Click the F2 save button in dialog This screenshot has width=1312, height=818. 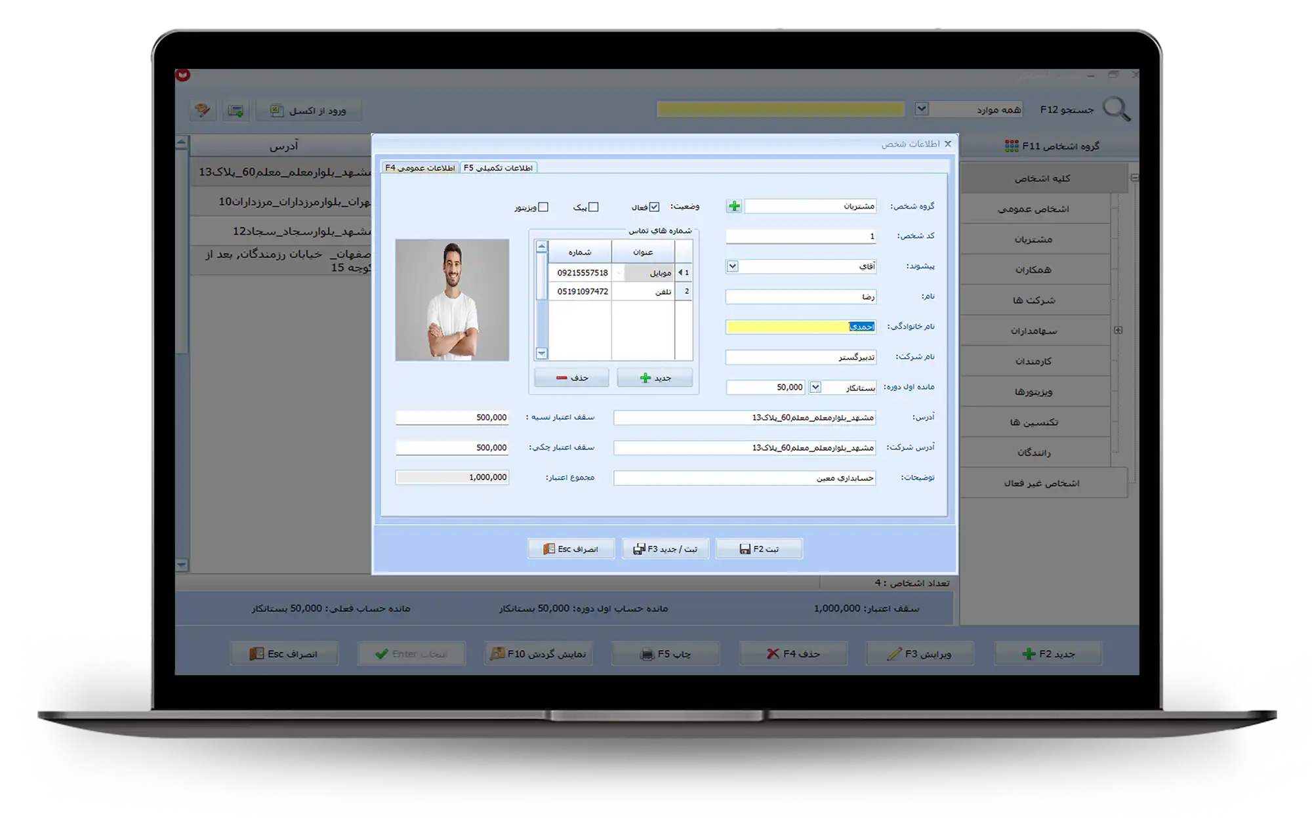click(x=759, y=549)
